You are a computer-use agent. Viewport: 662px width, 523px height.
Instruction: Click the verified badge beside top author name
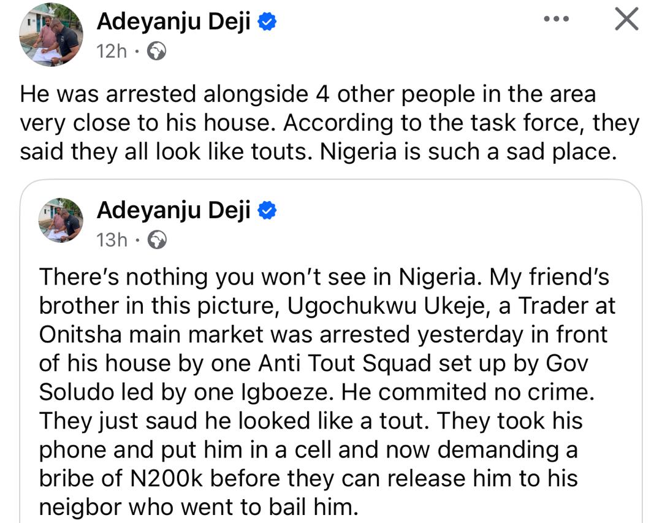click(268, 23)
